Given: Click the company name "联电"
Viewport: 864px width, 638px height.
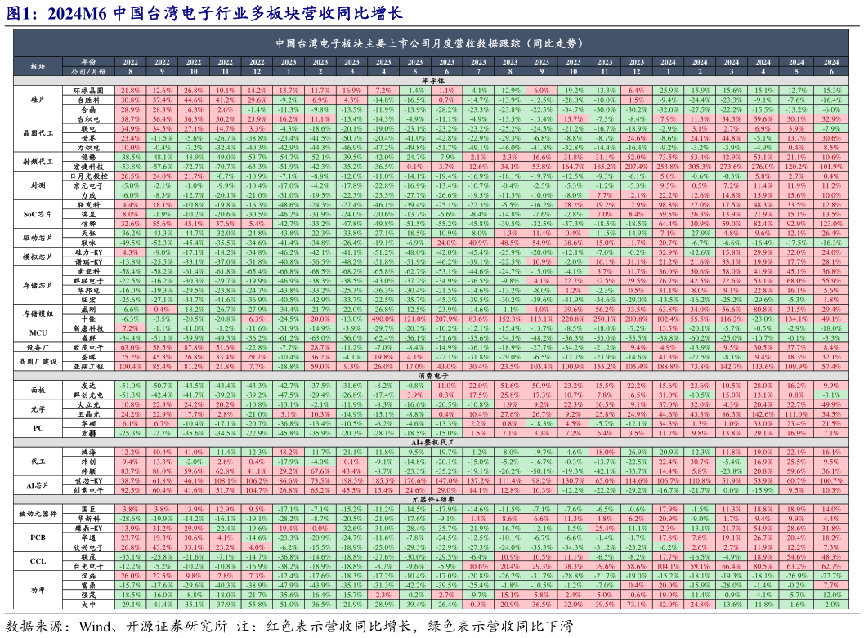Looking at the screenshot, I should coord(89,129).
